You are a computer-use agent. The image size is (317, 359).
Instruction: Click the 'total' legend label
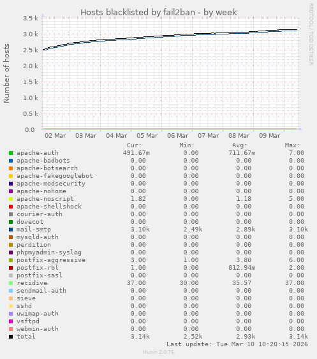click(26, 337)
